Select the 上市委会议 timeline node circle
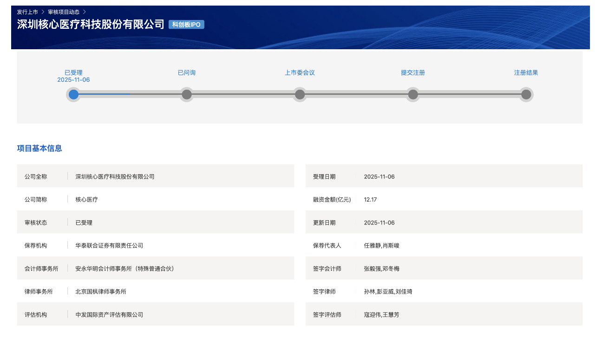 tap(300, 94)
